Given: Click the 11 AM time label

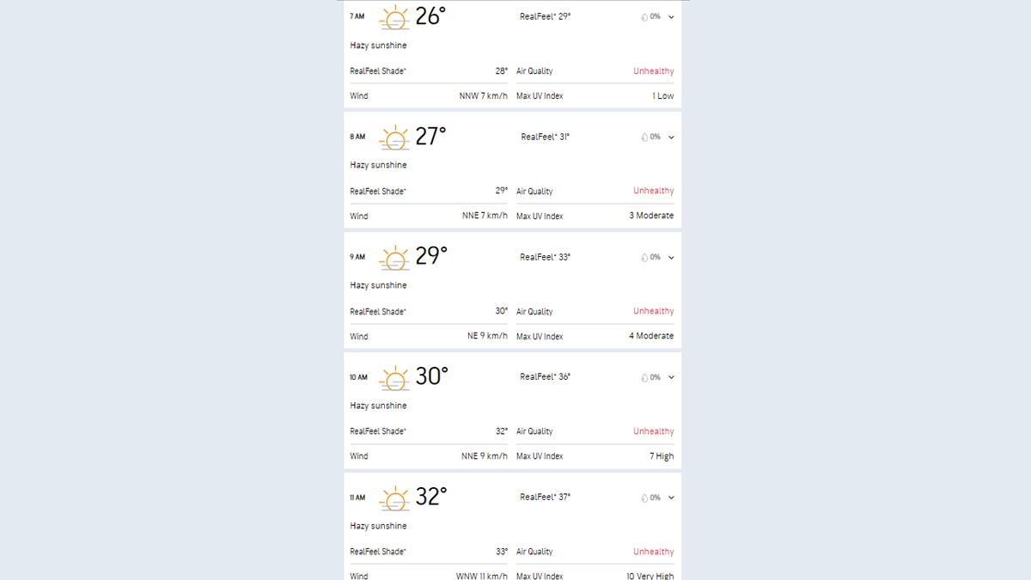Looking at the screenshot, I should pyautogui.click(x=357, y=498).
